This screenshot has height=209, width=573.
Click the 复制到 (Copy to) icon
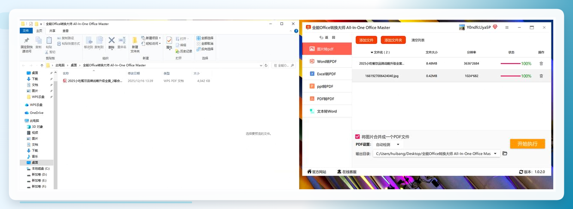pos(100,40)
